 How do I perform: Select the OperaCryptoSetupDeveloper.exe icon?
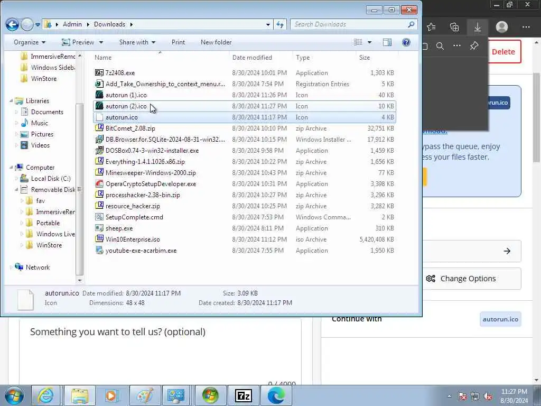click(x=99, y=183)
